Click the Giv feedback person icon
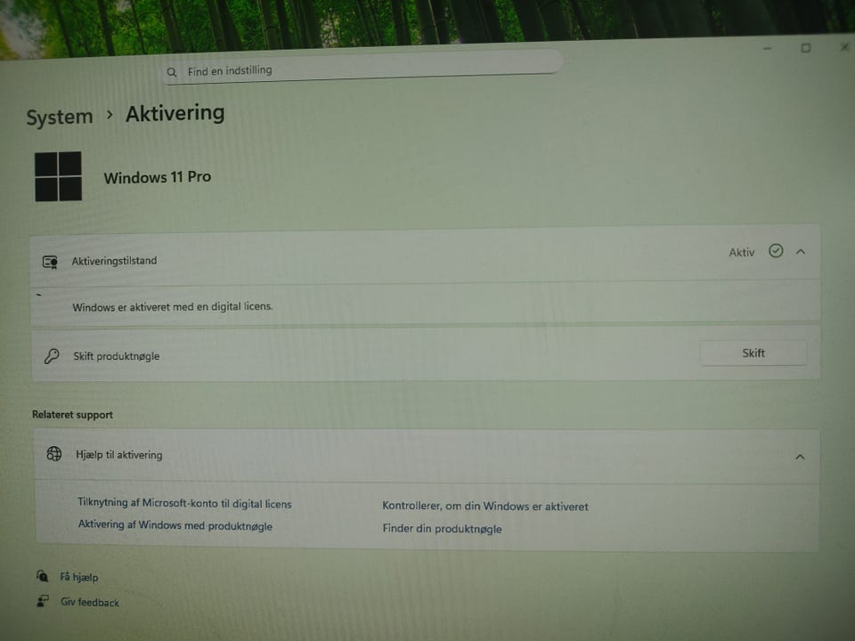Screen dimensions: 855x641 tap(43, 601)
